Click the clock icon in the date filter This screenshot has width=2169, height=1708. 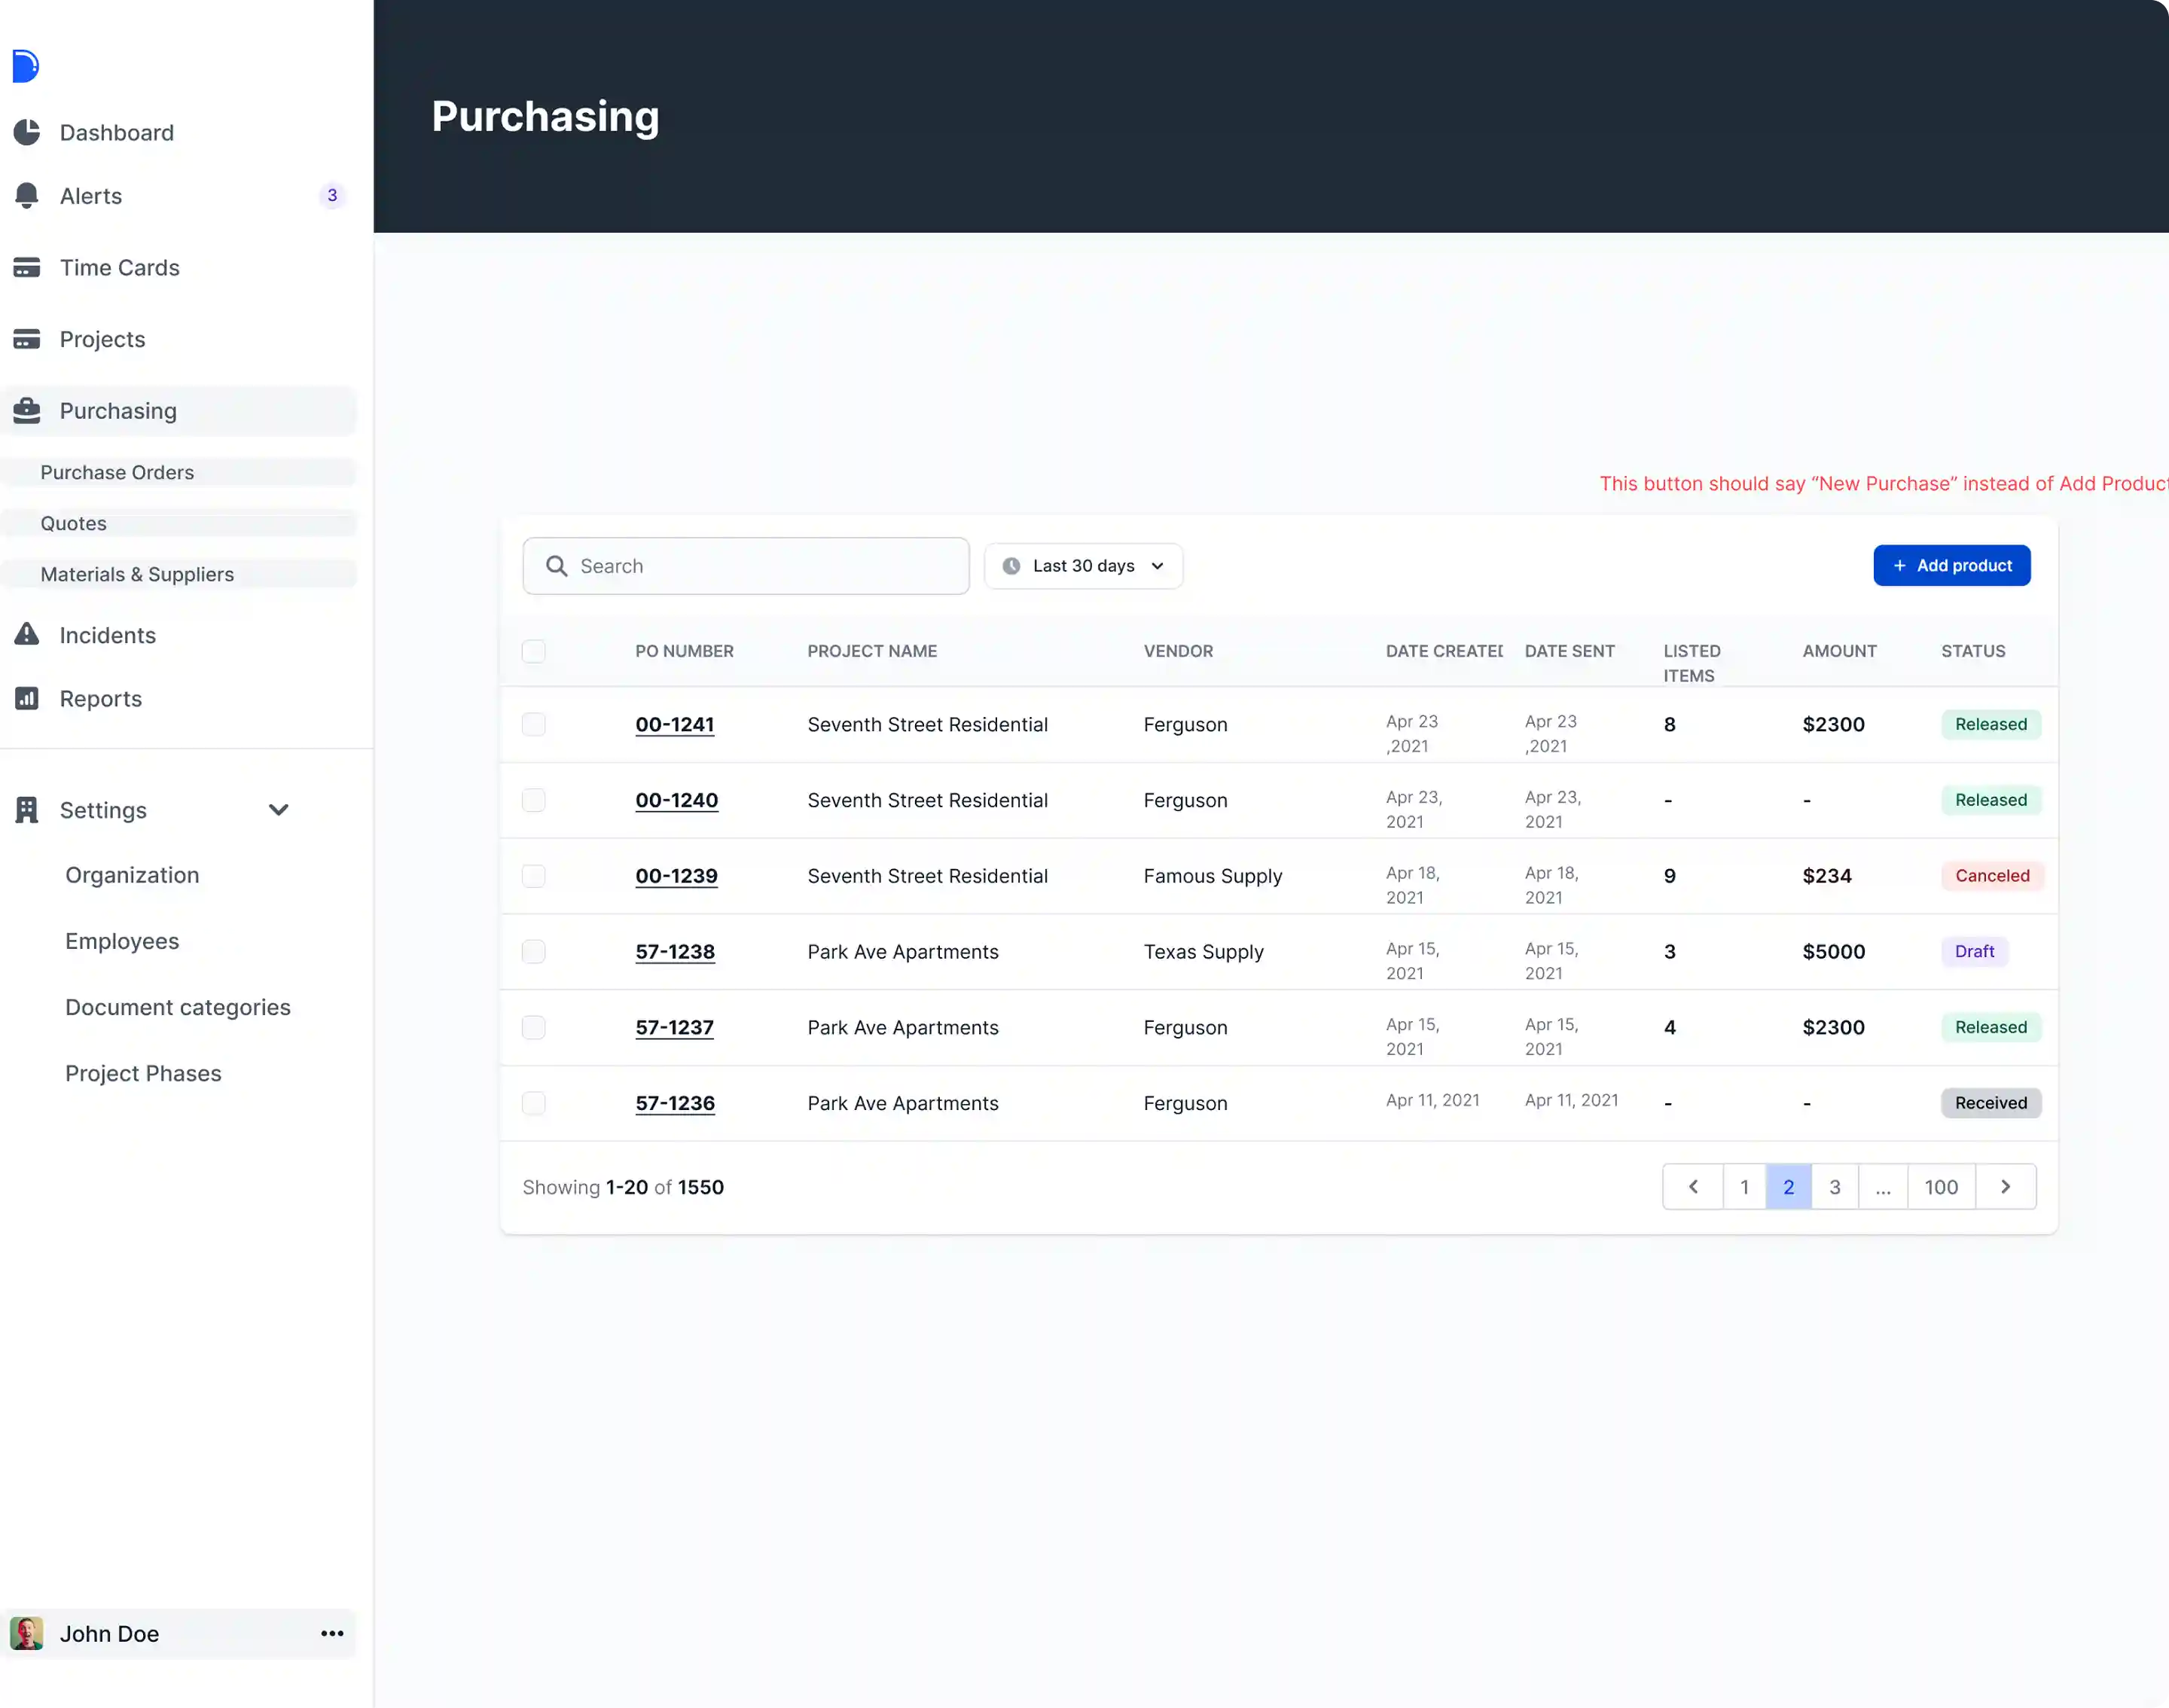[x=1011, y=565]
